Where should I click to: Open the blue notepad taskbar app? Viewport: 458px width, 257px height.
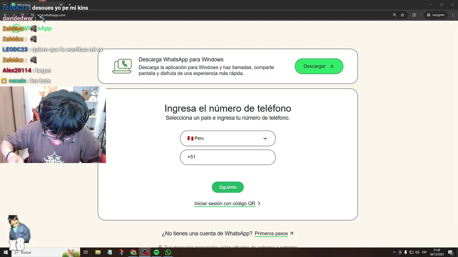pos(109,252)
